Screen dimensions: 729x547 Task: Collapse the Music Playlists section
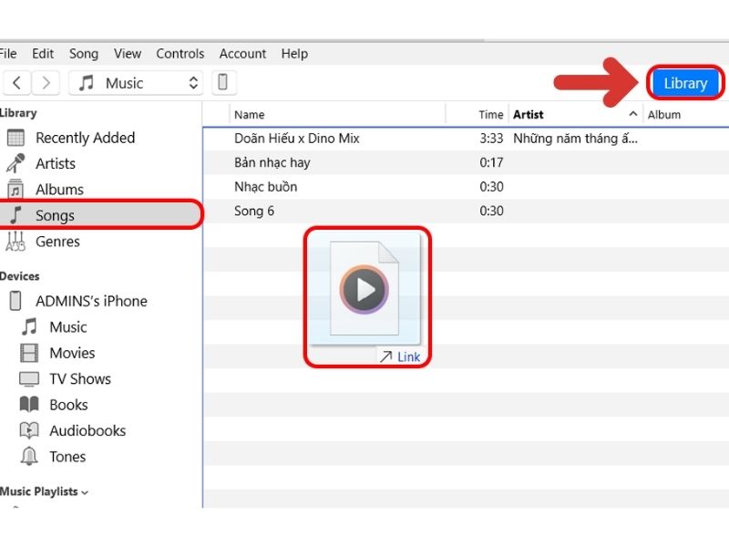tap(85, 492)
